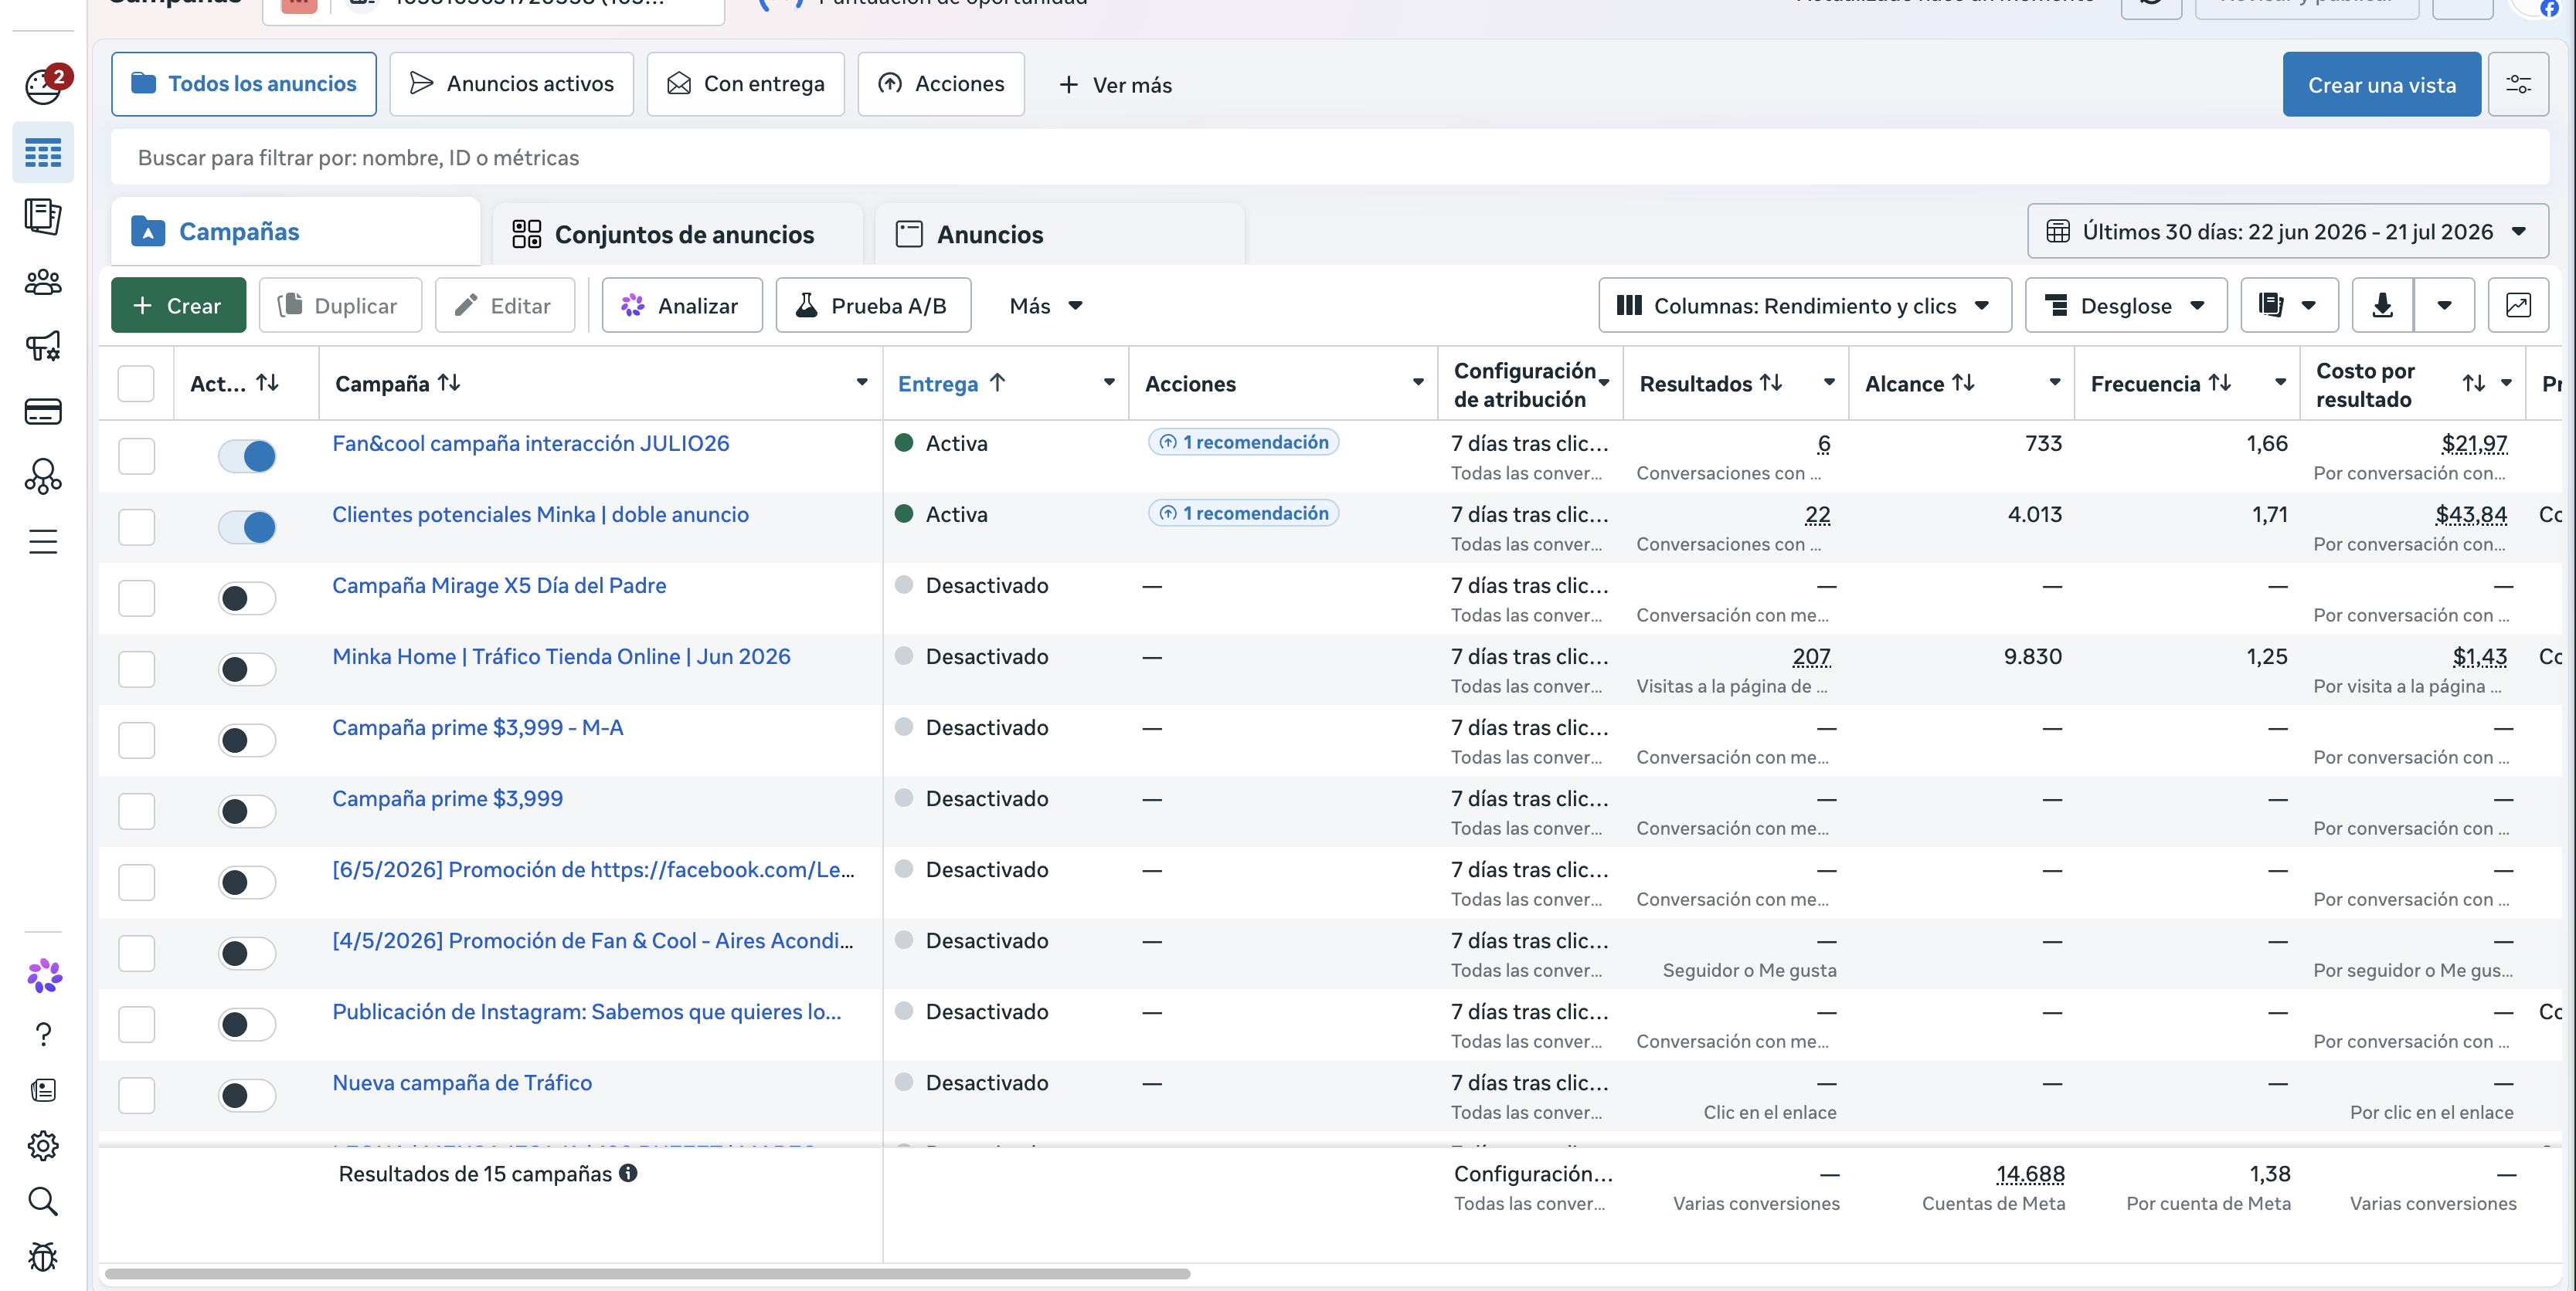
Task: Turn off the Clientes potenciales Minka toggle
Action: 247,527
